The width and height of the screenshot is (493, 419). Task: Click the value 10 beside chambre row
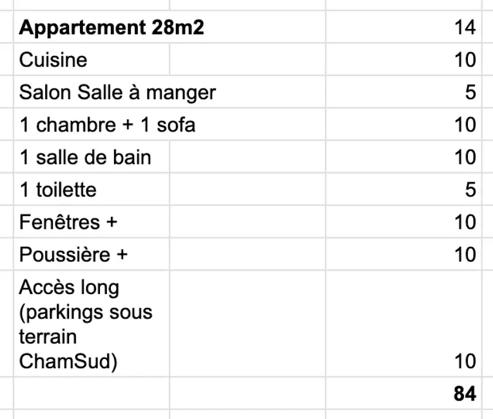(x=409, y=124)
